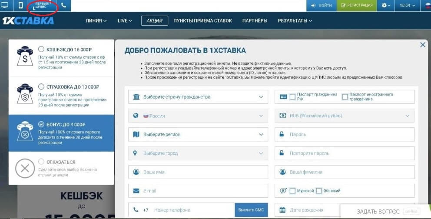Open the Live menu
The width and height of the screenshot is (431, 219).
click(x=125, y=20)
